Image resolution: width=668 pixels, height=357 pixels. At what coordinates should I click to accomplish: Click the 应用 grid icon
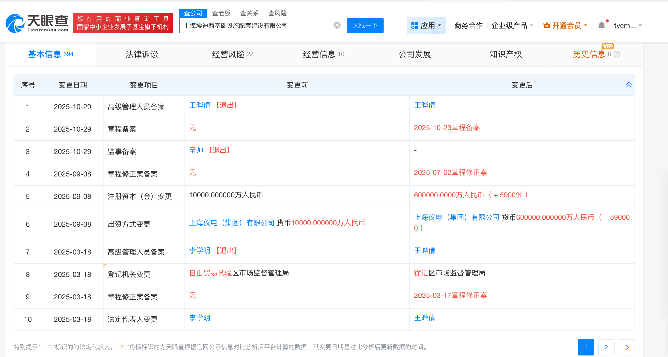coord(414,25)
